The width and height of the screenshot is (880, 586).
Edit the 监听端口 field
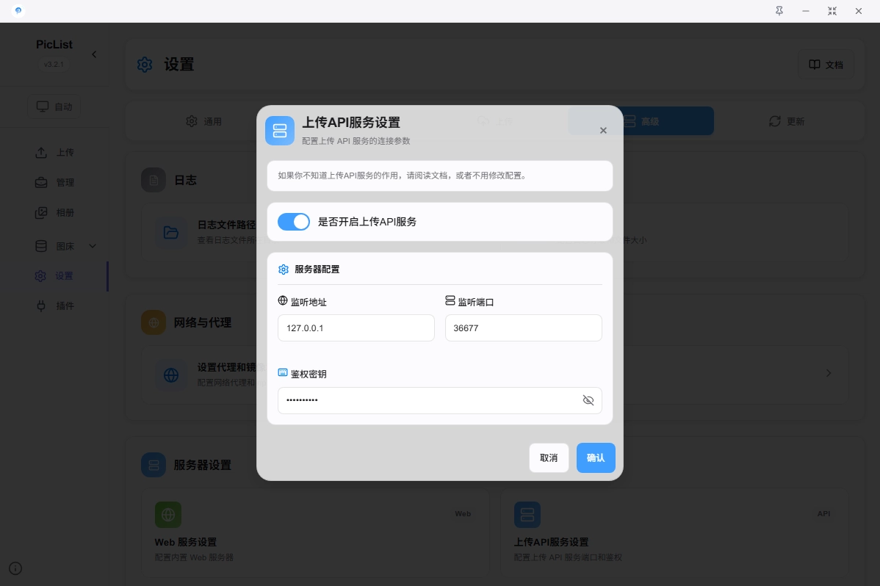pos(523,328)
